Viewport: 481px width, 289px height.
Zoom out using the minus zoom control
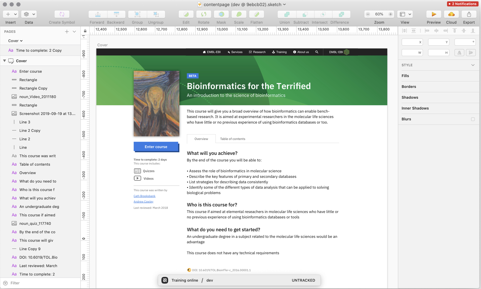pyautogui.click(x=368, y=14)
